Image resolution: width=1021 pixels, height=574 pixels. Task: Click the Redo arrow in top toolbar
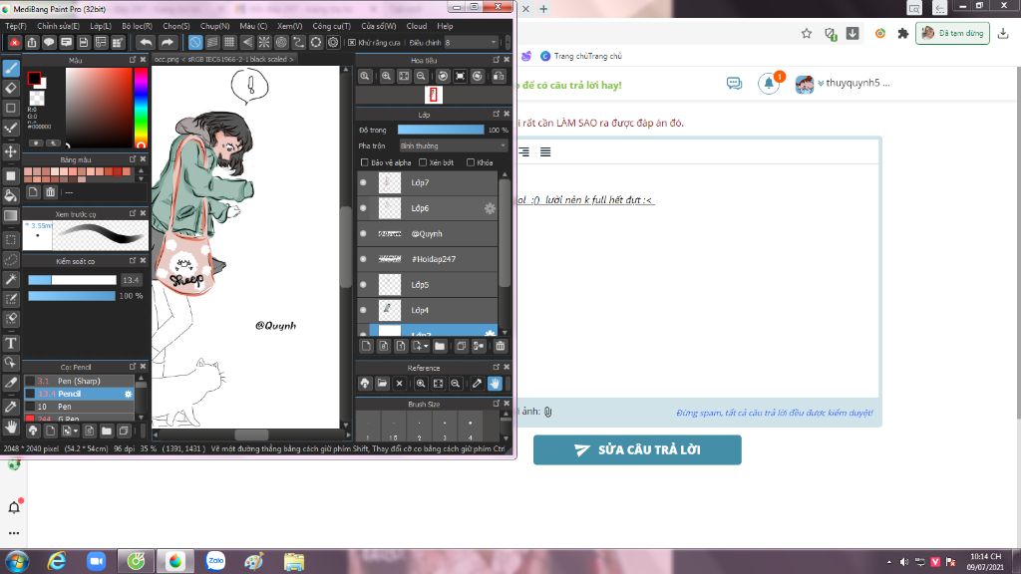pyautogui.click(x=168, y=42)
